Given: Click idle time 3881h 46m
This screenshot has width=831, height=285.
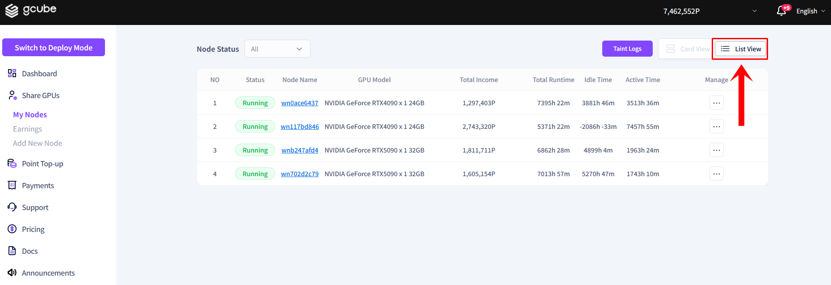Looking at the screenshot, I should pos(598,103).
